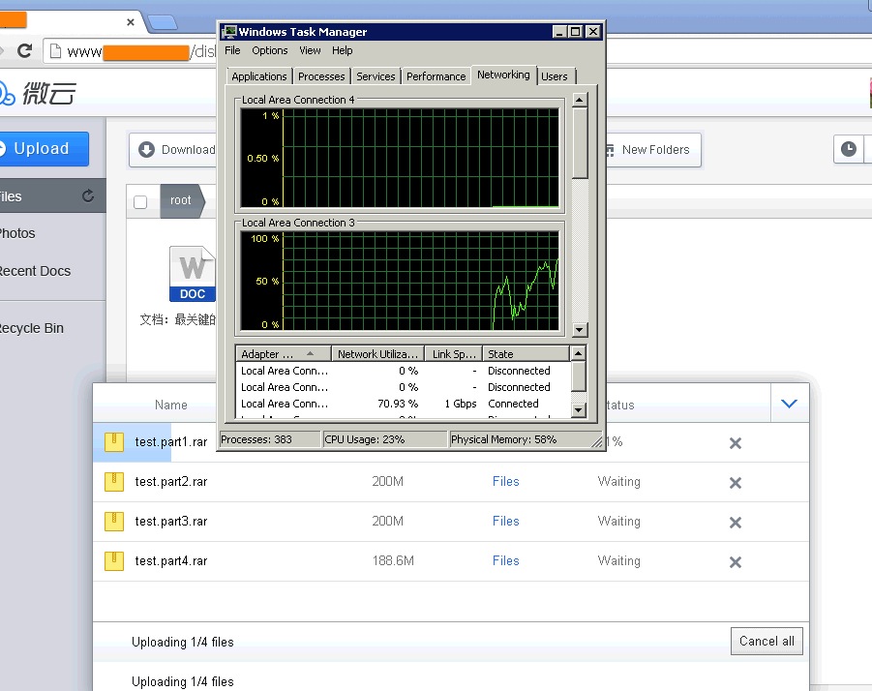Switch to the Applications tab
872x691 pixels.
click(x=259, y=76)
